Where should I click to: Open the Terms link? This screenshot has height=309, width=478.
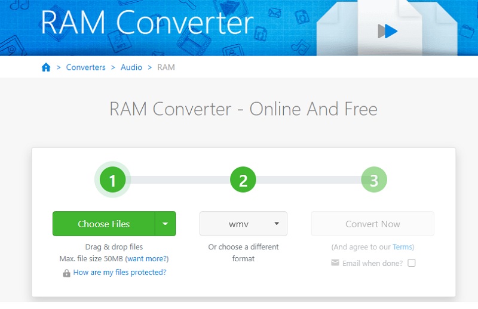point(402,247)
